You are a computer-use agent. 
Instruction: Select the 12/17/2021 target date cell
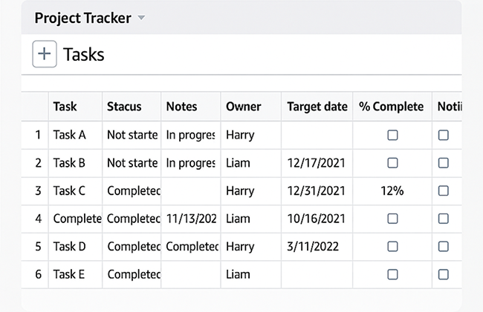tap(317, 163)
